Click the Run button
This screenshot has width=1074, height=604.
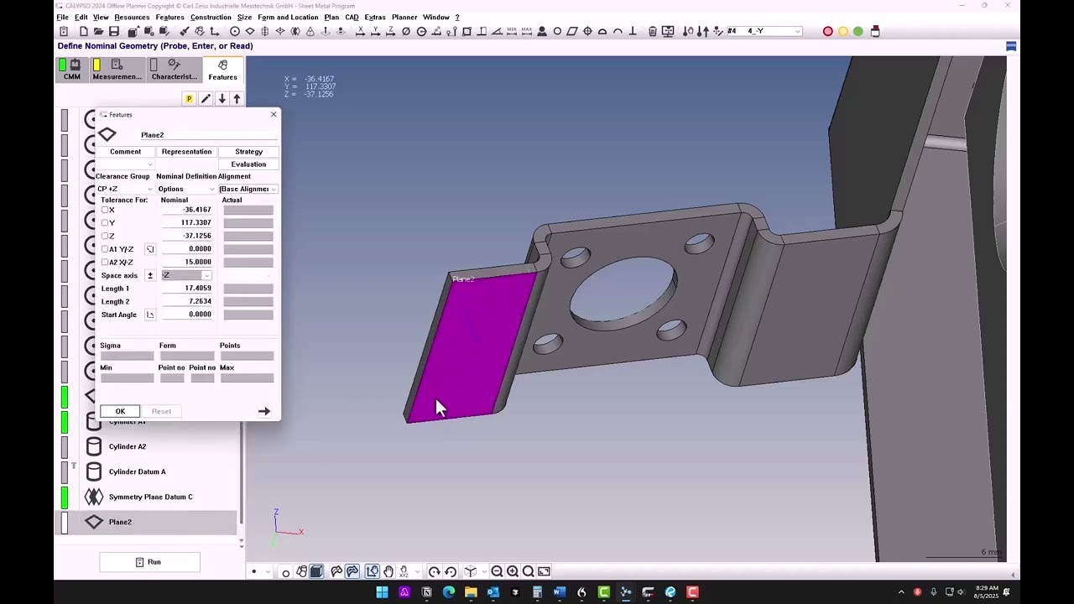coord(149,562)
